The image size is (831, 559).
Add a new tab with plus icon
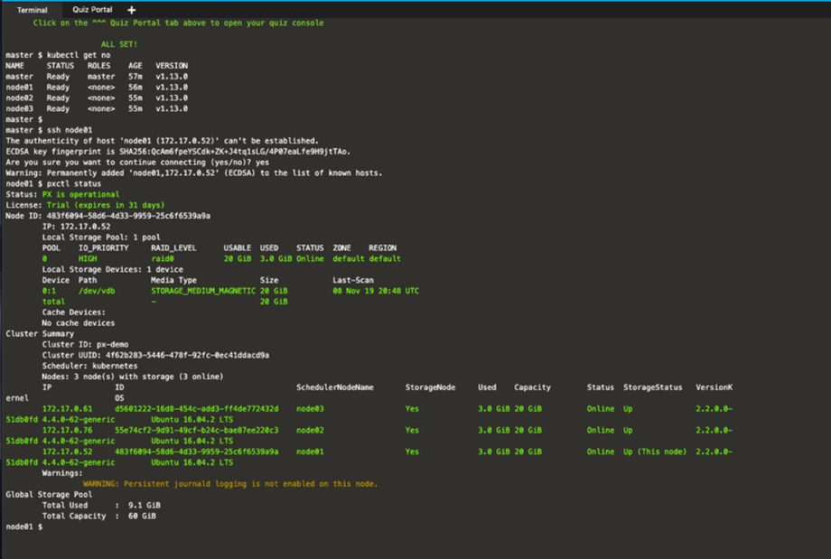132,10
